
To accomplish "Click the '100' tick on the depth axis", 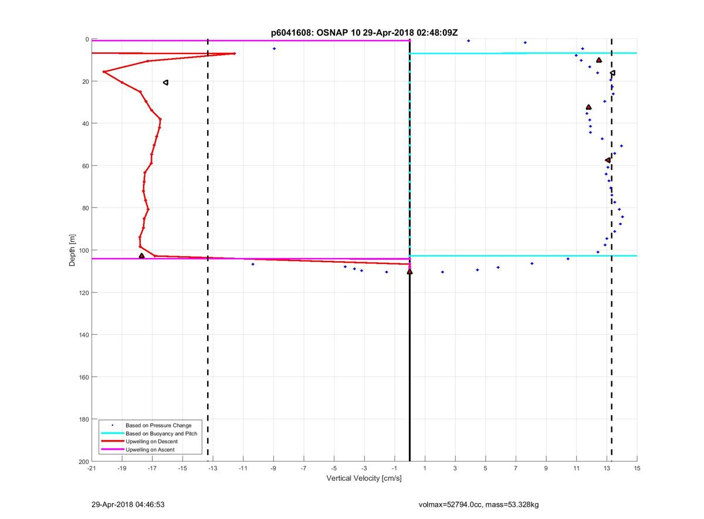I will 83,250.
